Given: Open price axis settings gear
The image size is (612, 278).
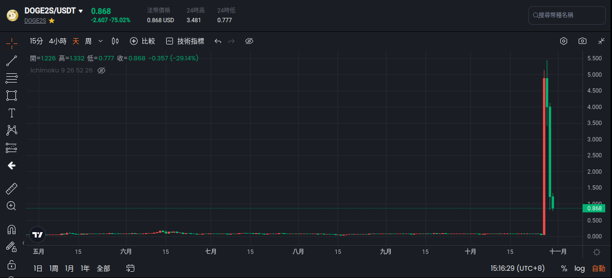Looking at the screenshot, I should (597, 252).
